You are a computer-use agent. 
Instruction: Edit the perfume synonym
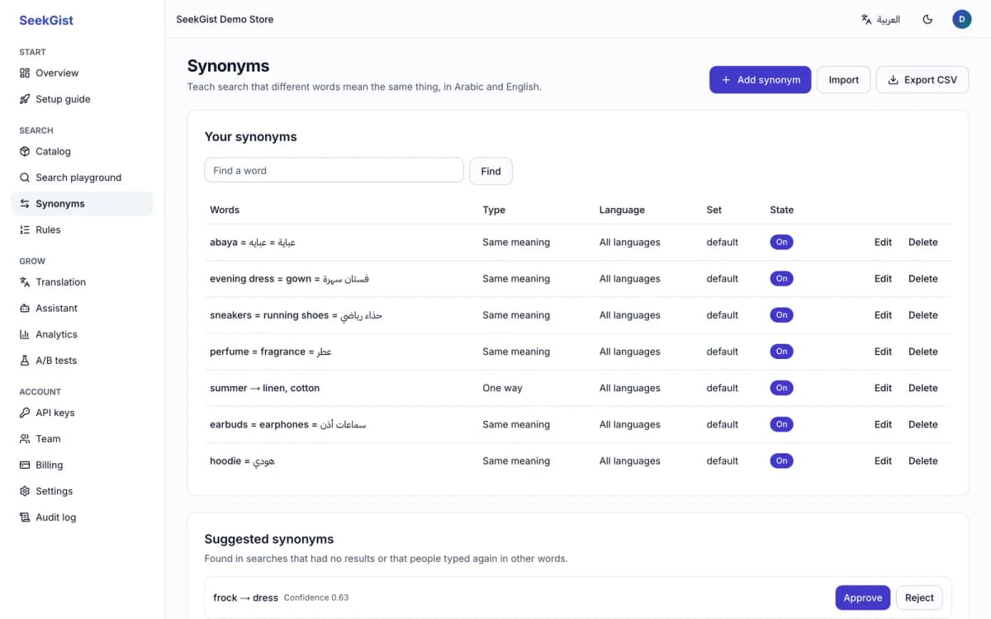tap(883, 351)
